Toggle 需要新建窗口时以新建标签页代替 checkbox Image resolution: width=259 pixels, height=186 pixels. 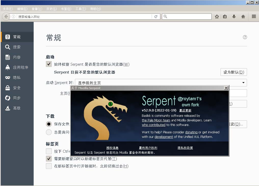pos(49,159)
